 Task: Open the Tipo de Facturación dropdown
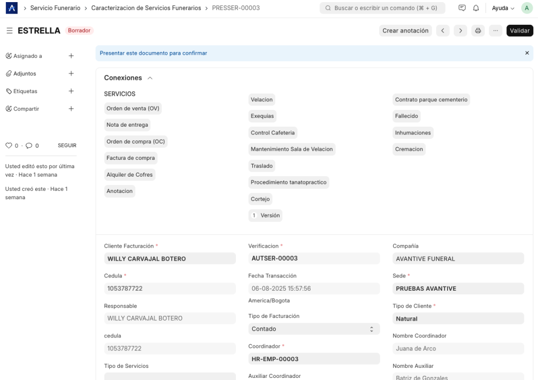(x=314, y=329)
